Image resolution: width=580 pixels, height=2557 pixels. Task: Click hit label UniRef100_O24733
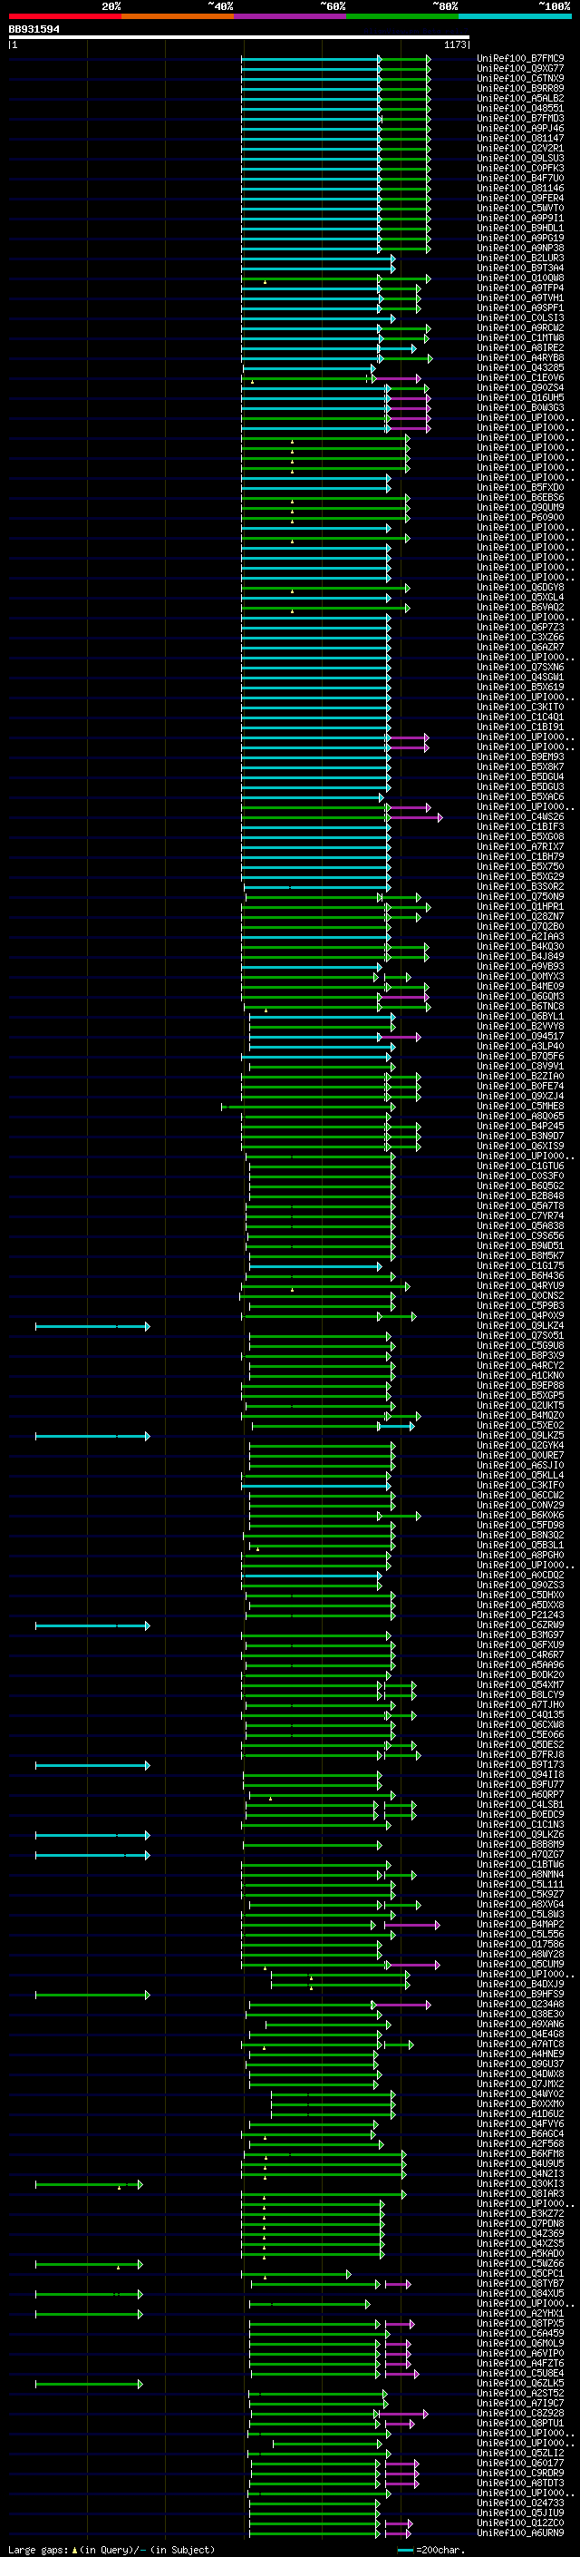520,2503
